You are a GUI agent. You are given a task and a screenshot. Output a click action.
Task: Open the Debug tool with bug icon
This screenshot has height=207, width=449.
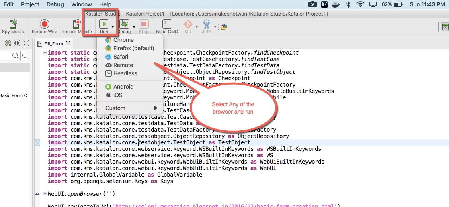pos(124,24)
